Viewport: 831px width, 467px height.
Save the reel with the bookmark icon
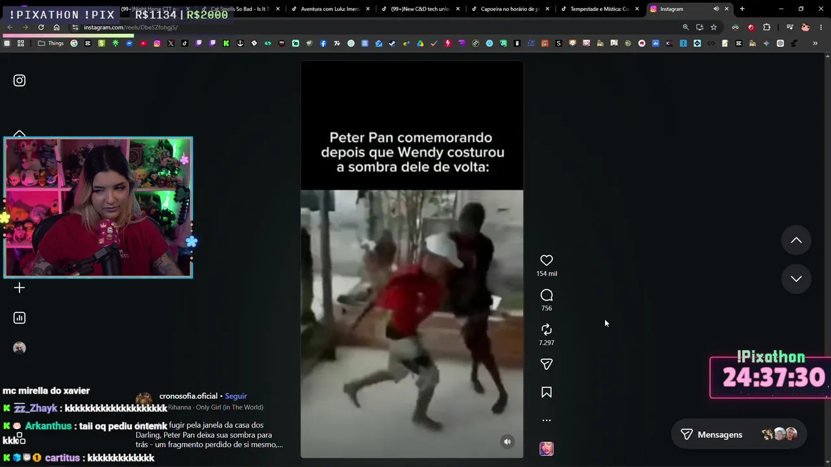pyautogui.click(x=547, y=392)
